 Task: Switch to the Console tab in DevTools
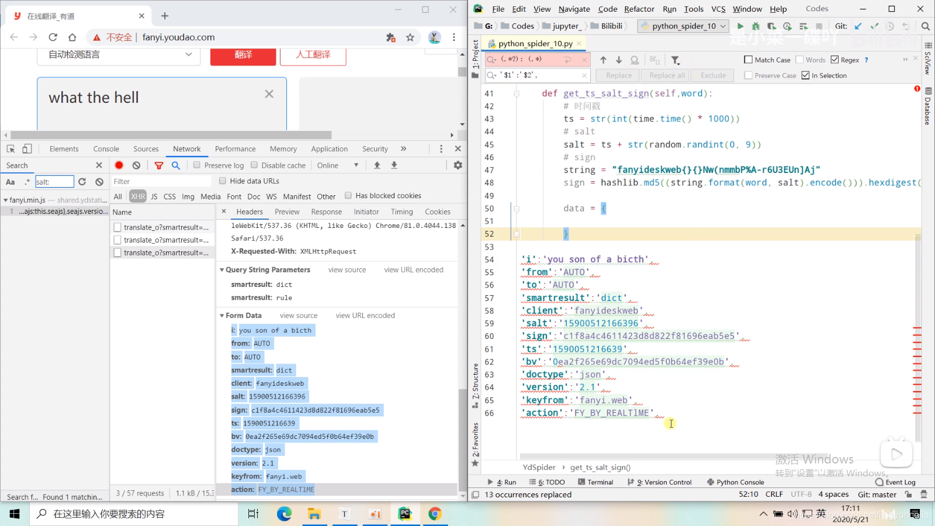coord(106,149)
